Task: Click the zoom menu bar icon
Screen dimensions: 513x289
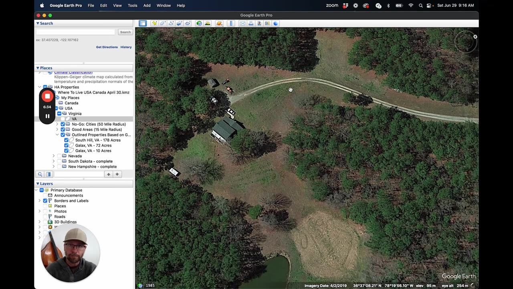Action: click(332, 5)
